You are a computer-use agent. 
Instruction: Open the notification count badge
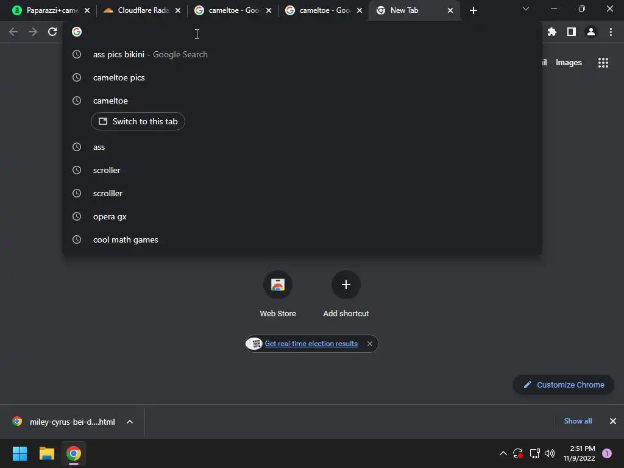point(606,453)
